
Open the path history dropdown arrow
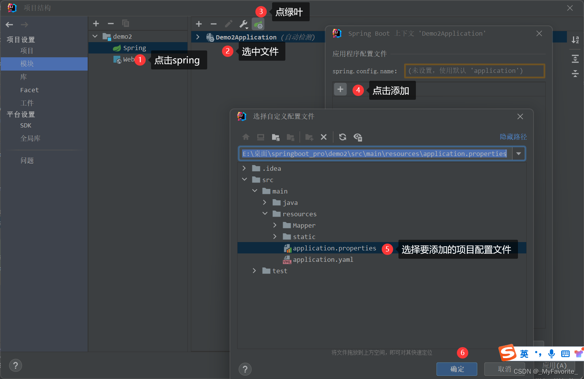click(x=518, y=153)
